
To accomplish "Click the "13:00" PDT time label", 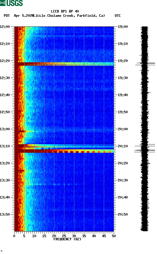I will click(x=5, y=129).
